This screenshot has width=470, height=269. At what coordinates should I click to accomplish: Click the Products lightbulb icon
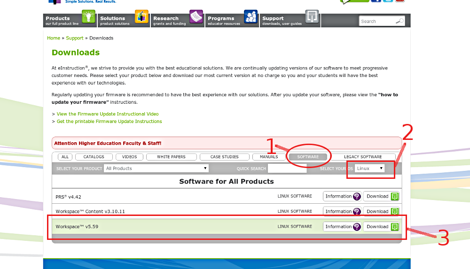click(88, 16)
